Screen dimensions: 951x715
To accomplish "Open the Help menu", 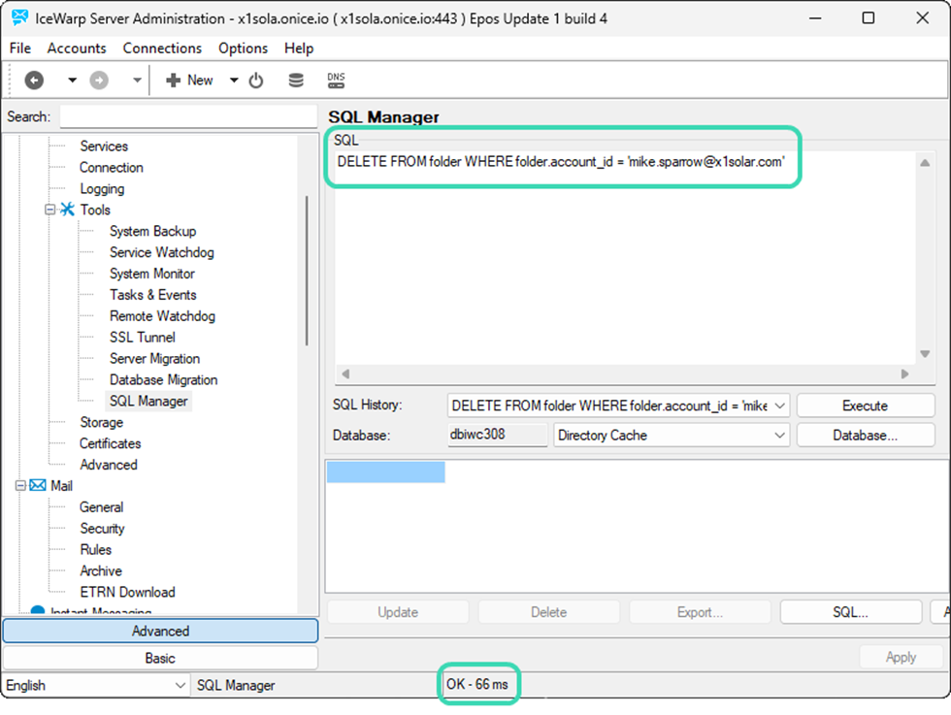I will click(299, 48).
